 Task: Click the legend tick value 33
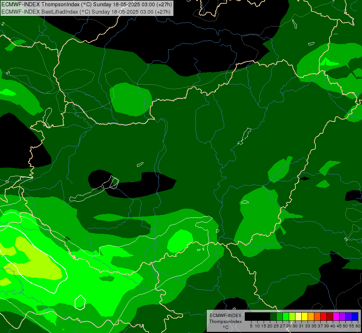point(308,326)
